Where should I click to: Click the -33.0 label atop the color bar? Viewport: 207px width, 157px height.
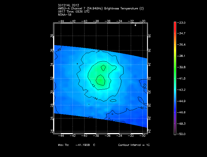[182, 23]
